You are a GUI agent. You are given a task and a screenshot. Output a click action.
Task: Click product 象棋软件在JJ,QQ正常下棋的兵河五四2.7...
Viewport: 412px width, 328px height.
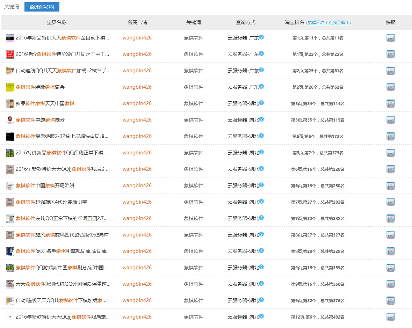point(62,218)
